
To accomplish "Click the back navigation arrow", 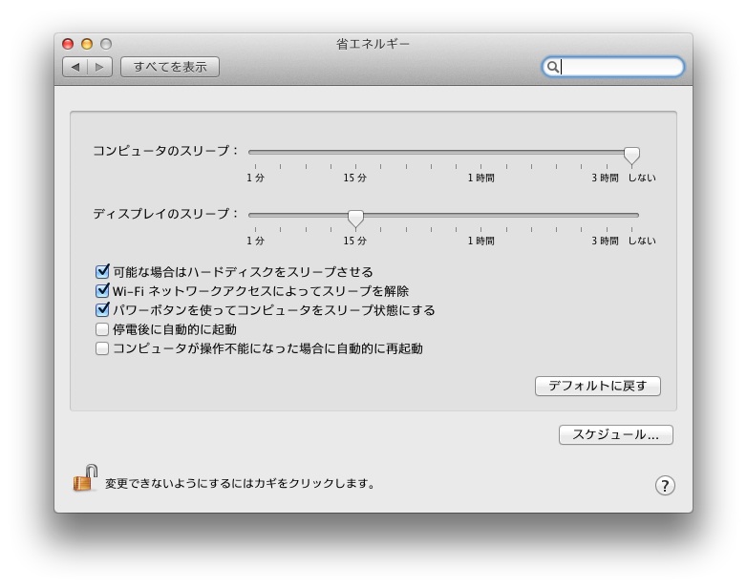I will click(75, 67).
